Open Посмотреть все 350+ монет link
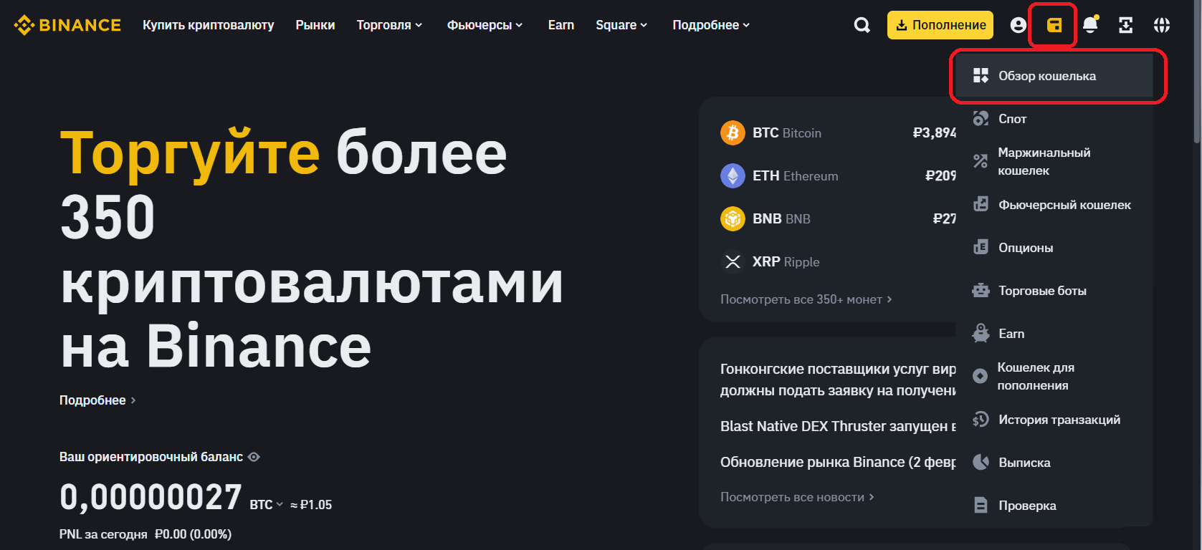The height and width of the screenshot is (550, 1202). pos(806,299)
